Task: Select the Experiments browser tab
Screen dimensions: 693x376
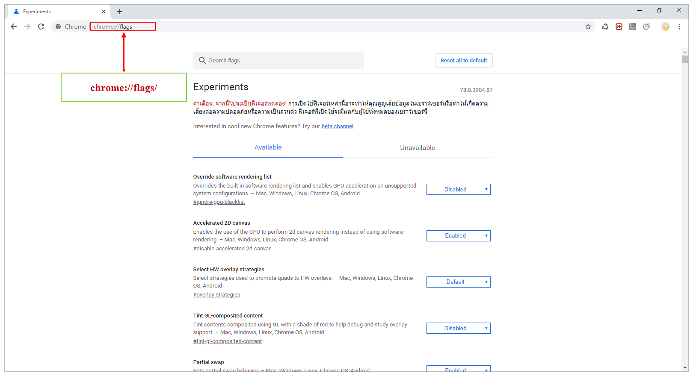Action: click(x=59, y=12)
